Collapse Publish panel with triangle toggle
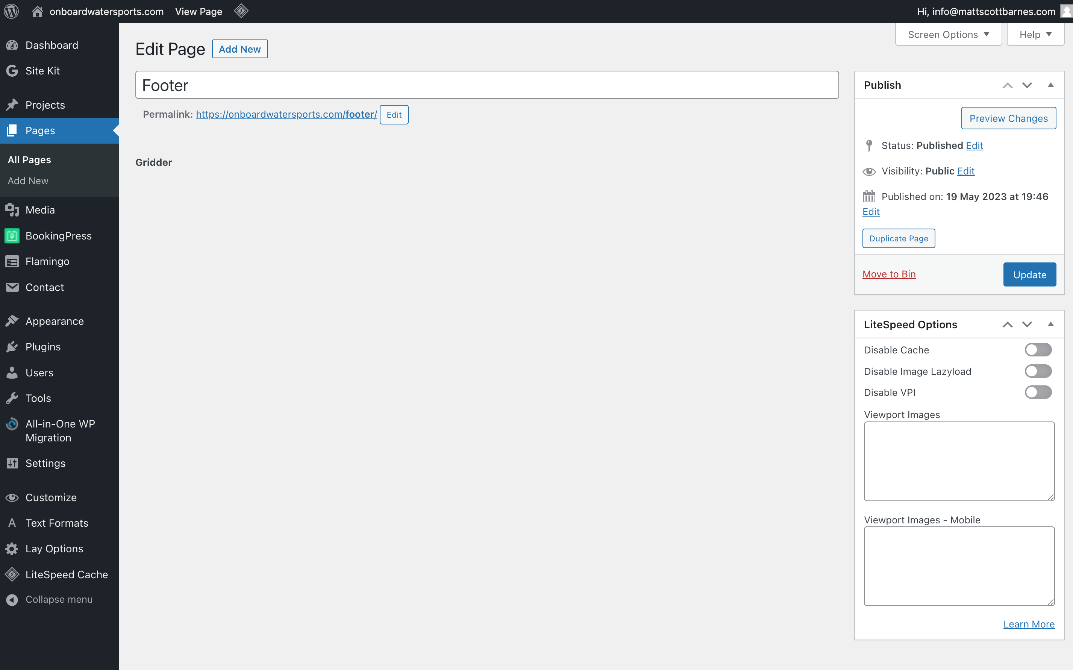1073x670 pixels. [1050, 85]
